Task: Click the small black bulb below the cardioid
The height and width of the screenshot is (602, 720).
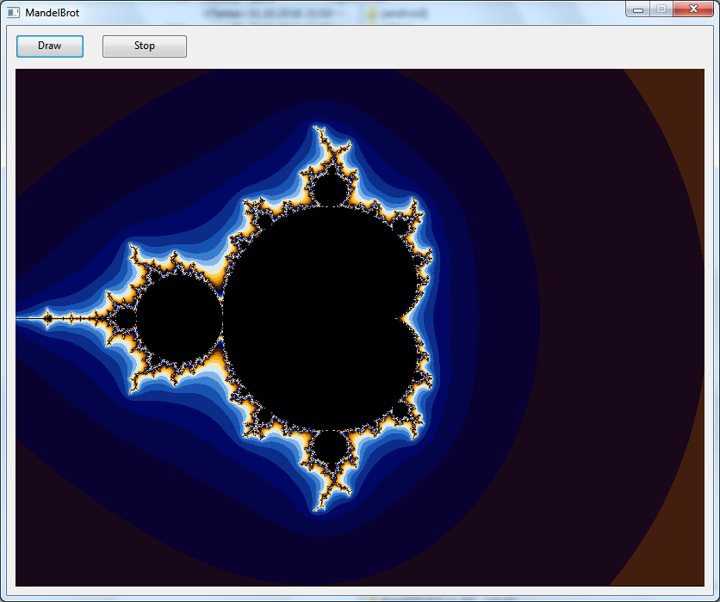Action: (x=329, y=447)
